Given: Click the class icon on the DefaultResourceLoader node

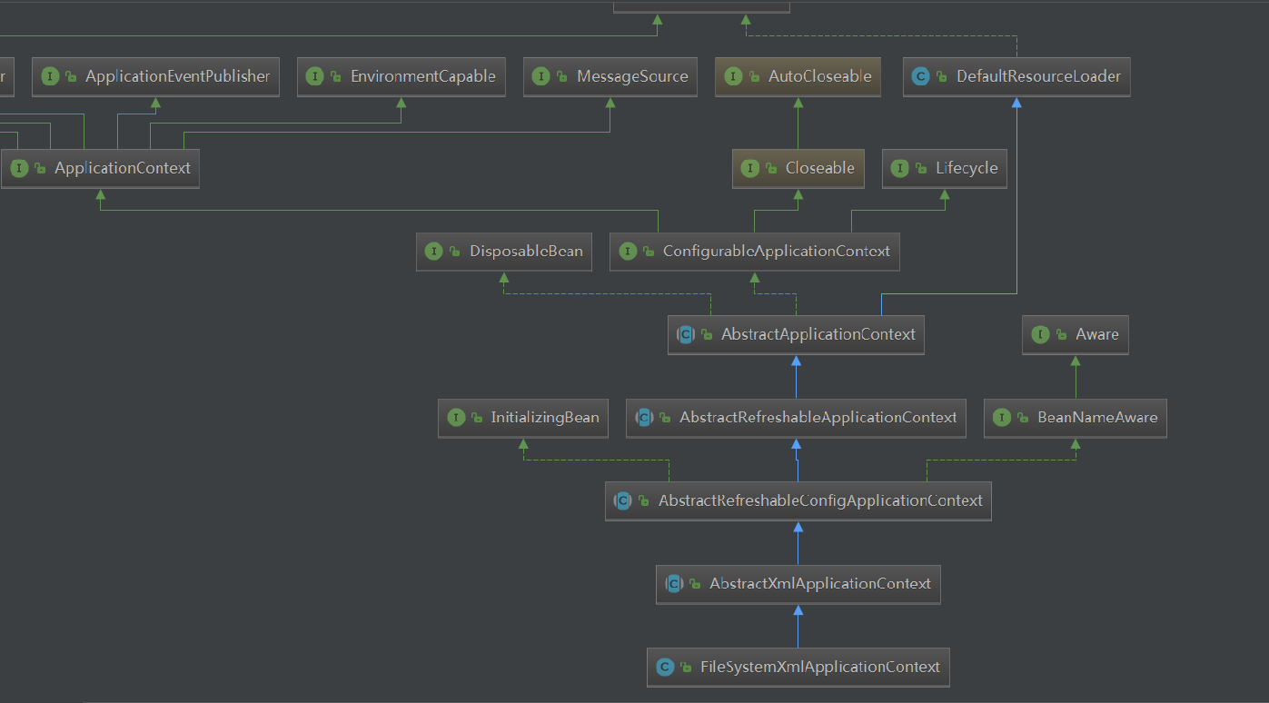Looking at the screenshot, I should coord(921,77).
